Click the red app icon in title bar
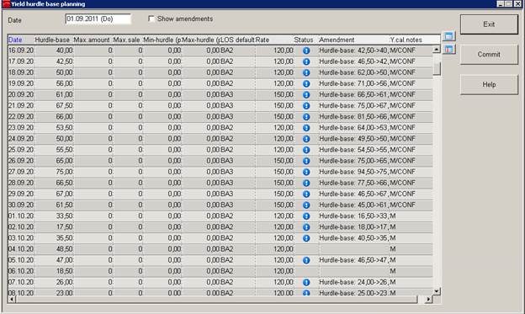 [x=6, y=4]
